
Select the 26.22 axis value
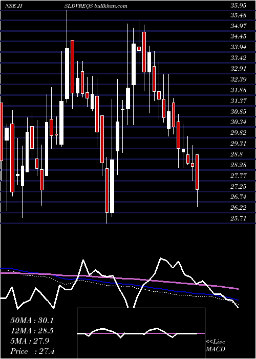[238, 208]
